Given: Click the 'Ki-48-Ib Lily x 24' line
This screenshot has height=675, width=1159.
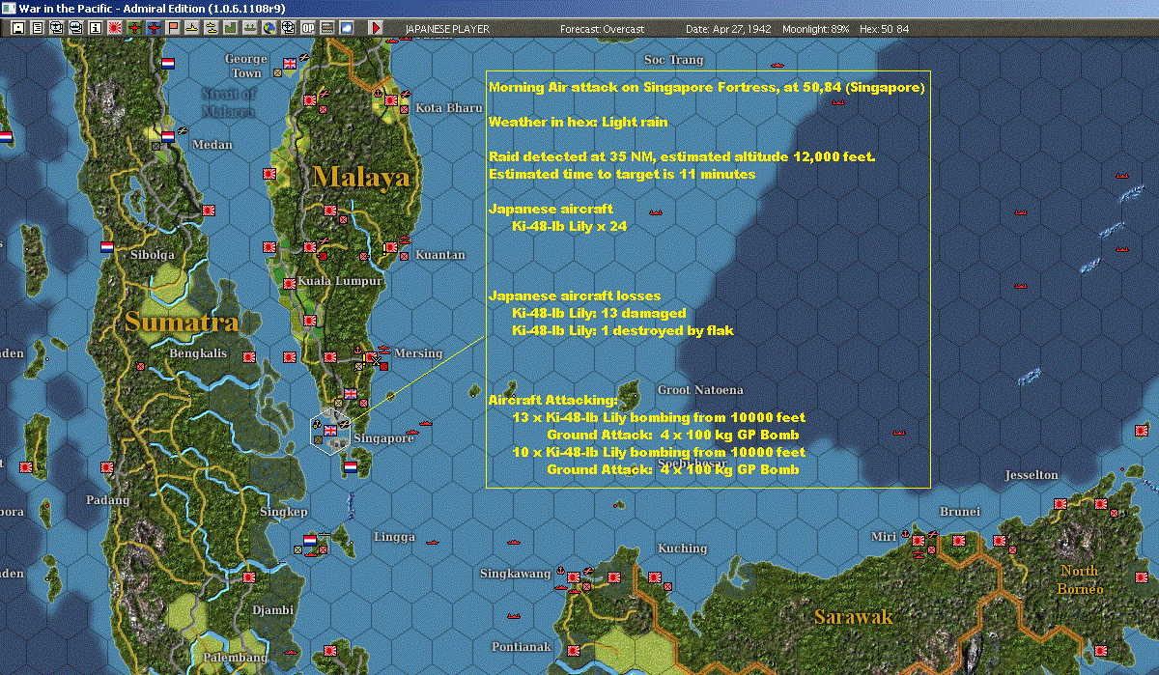Looking at the screenshot, I should coord(571,226).
